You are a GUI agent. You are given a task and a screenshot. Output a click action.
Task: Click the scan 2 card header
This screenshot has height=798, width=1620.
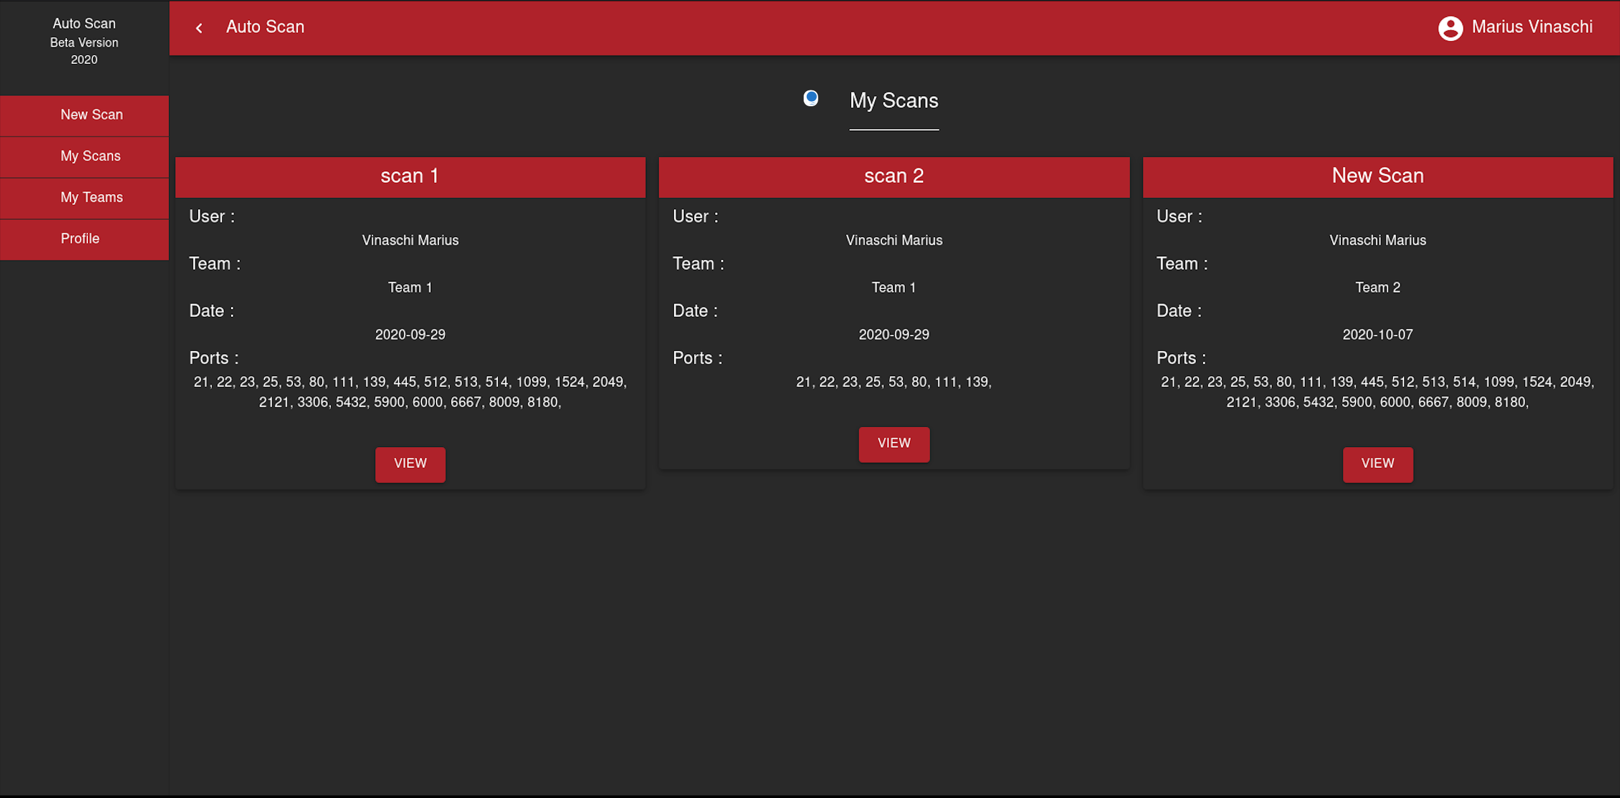coord(894,176)
